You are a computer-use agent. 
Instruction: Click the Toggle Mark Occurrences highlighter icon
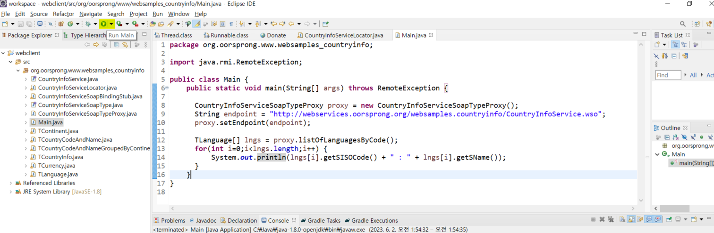pos(197,24)
